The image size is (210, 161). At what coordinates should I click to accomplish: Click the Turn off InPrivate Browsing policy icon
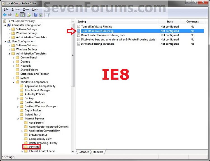click(x=79, y=31)
